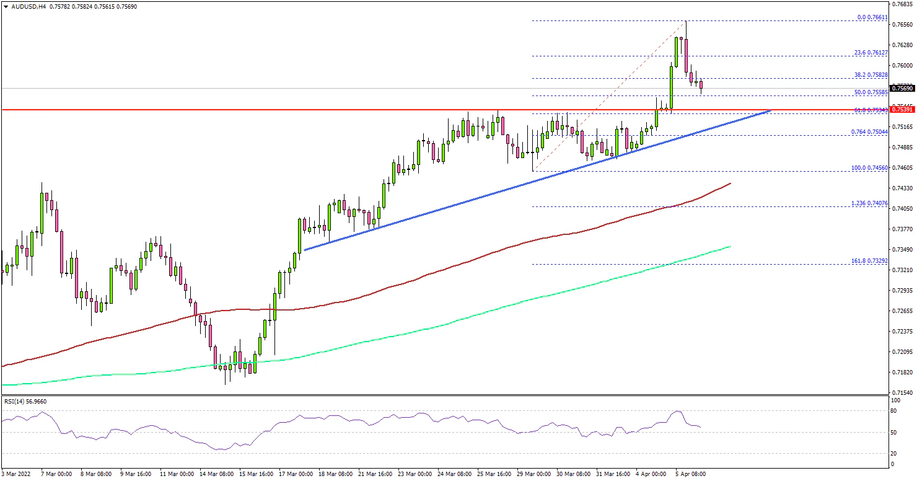The image size is (917, 481).
Task: Click the 0.764 0.75044 Fibonacci label
Action: coord(869,132)
